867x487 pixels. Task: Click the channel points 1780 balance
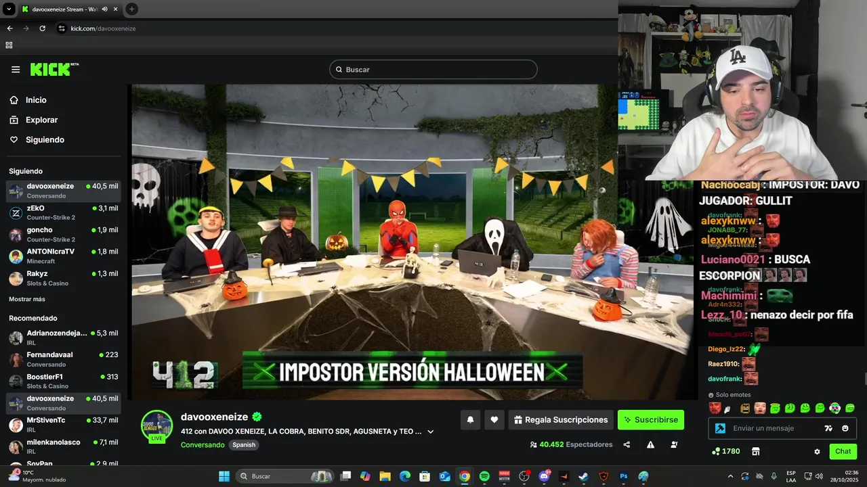726,451
